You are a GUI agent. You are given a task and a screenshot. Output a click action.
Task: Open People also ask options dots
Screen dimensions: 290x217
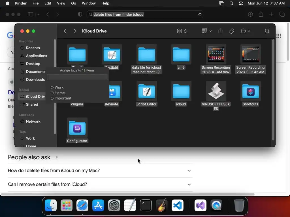(x=57, y=158)
